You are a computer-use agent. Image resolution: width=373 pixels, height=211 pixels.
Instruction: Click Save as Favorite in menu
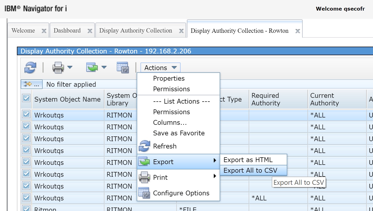[179, 133]
